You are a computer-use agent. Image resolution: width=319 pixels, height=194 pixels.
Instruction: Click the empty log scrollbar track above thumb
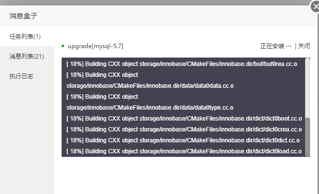[308, 88]
